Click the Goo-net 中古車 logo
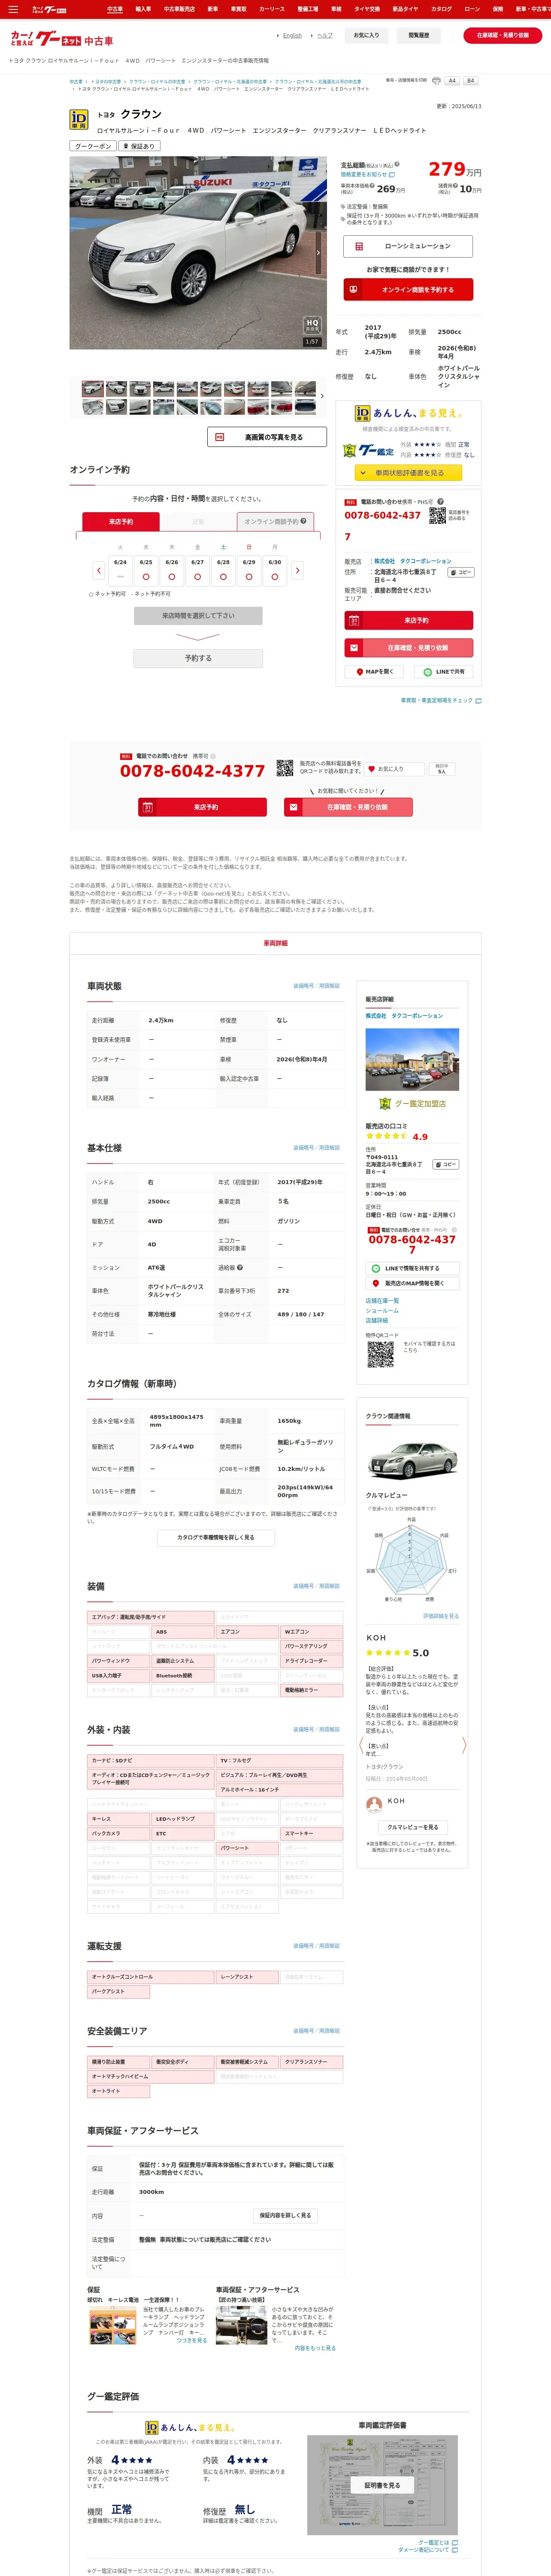Image resolution: width=551 pixels, height=2576 pixels. click(62, 40)
